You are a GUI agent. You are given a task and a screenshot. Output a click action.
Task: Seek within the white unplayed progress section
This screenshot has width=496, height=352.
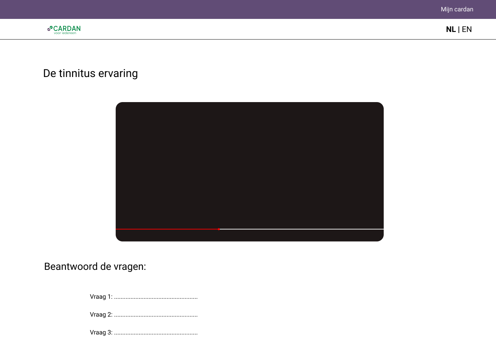click(x=301, y=229)
